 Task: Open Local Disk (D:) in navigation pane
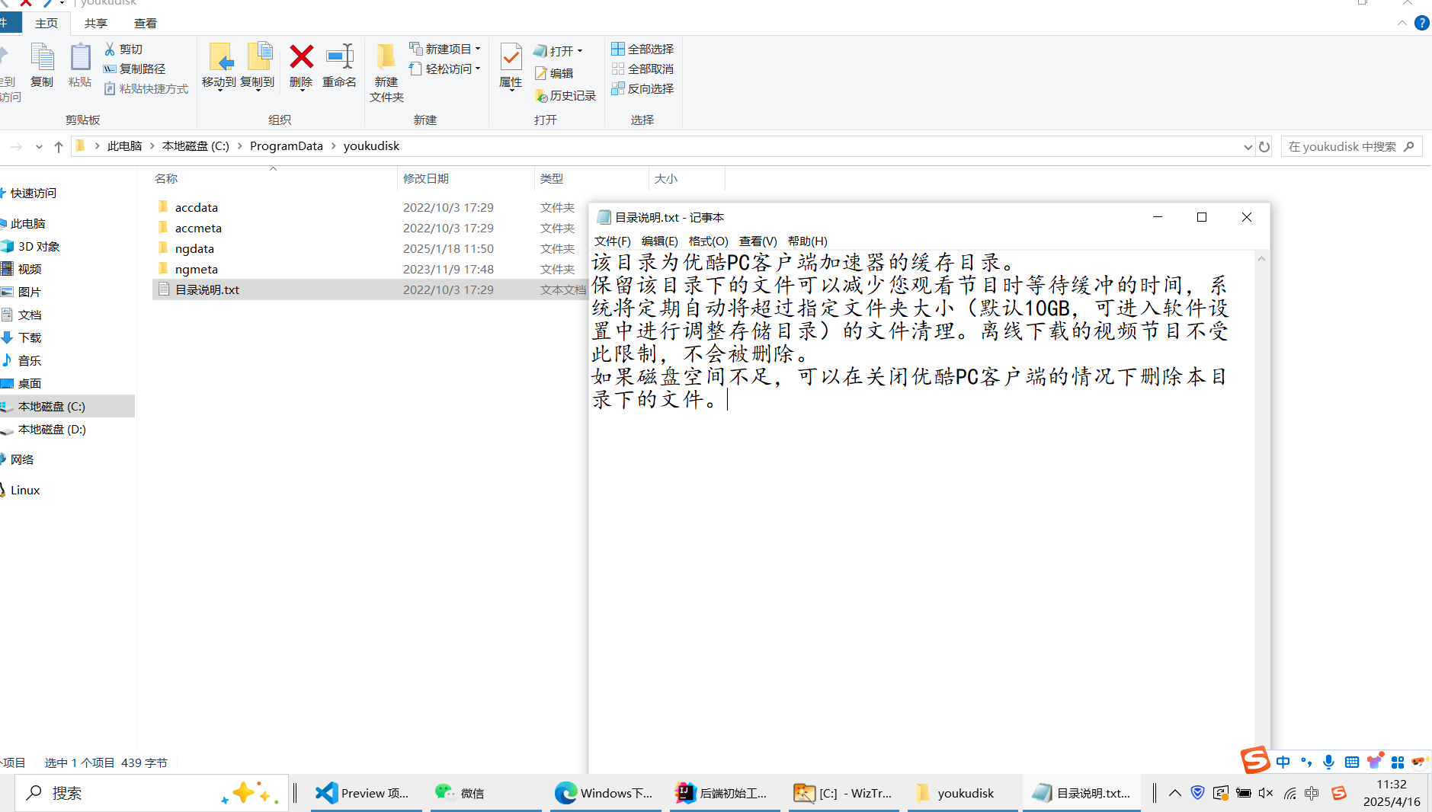(x=52, y=429)
